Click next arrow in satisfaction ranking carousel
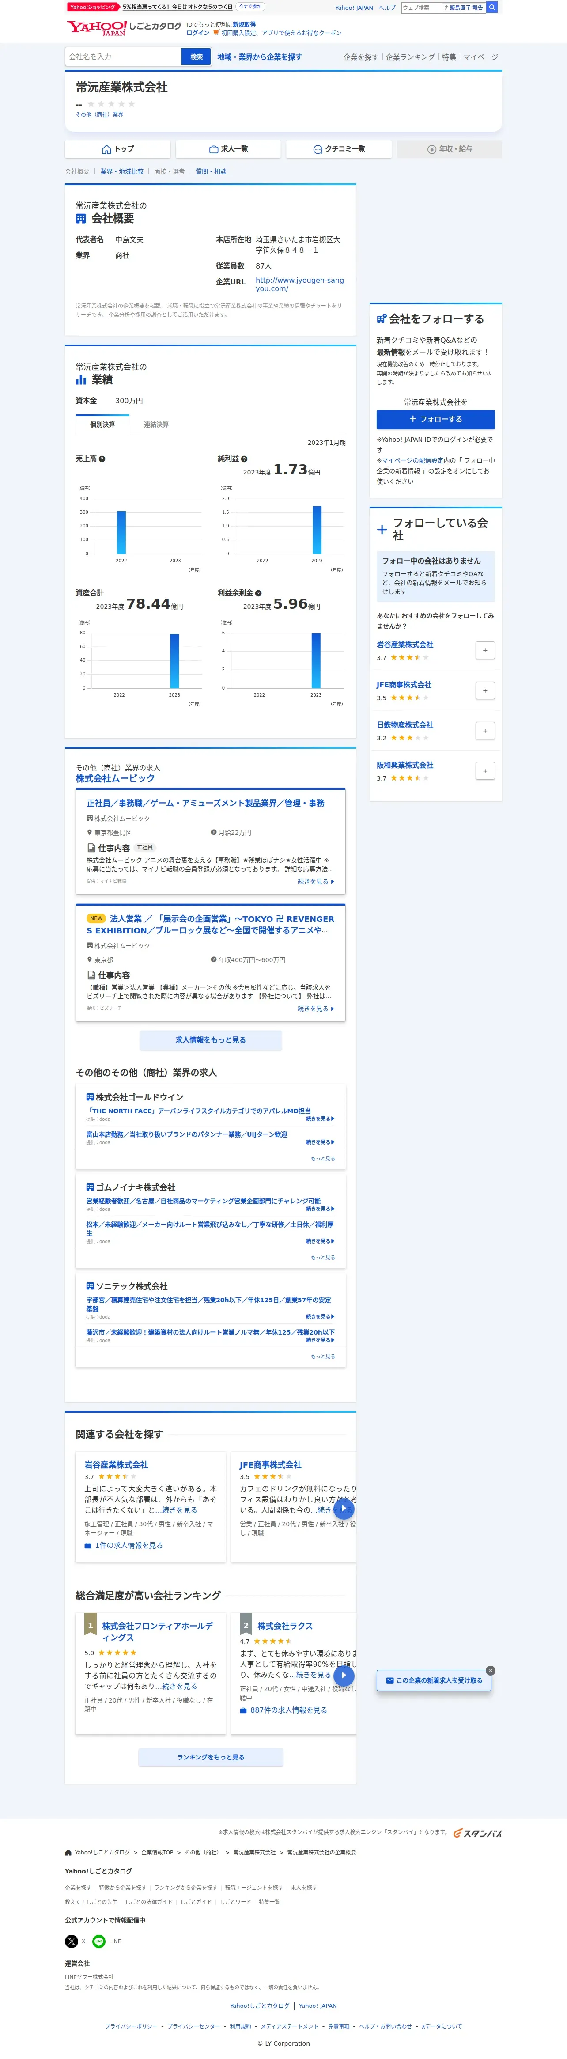This screenshot has width=567, height=2059. pyautogui.click(x=344, y=1675)
